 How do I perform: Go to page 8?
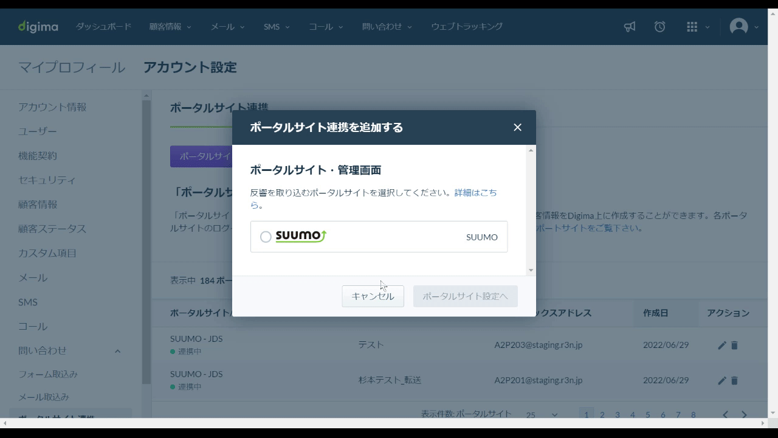pyautogui.click(x=694, y=415)
